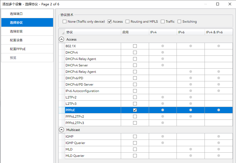This screenshot has width=236, height=163.
Task: Select IPv6 radio for L2TPv2
Action: coord(191,97)
